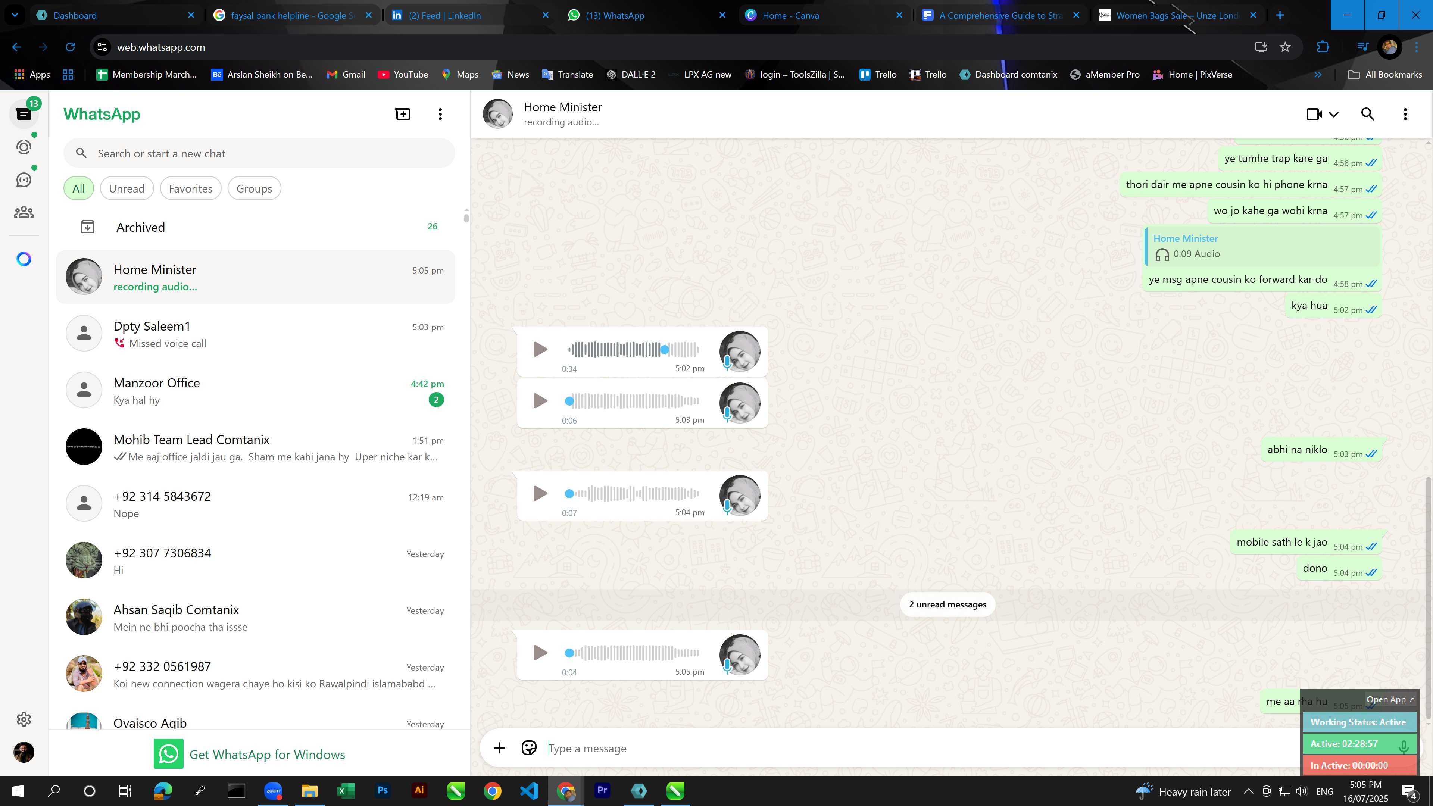This screenshot has width=1433, height=806.
Task: Click the Search or start a new chat field
Action: (x=259, y=153)
